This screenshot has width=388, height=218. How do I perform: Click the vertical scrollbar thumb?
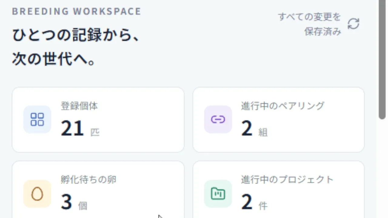click(x=382, y=60)
